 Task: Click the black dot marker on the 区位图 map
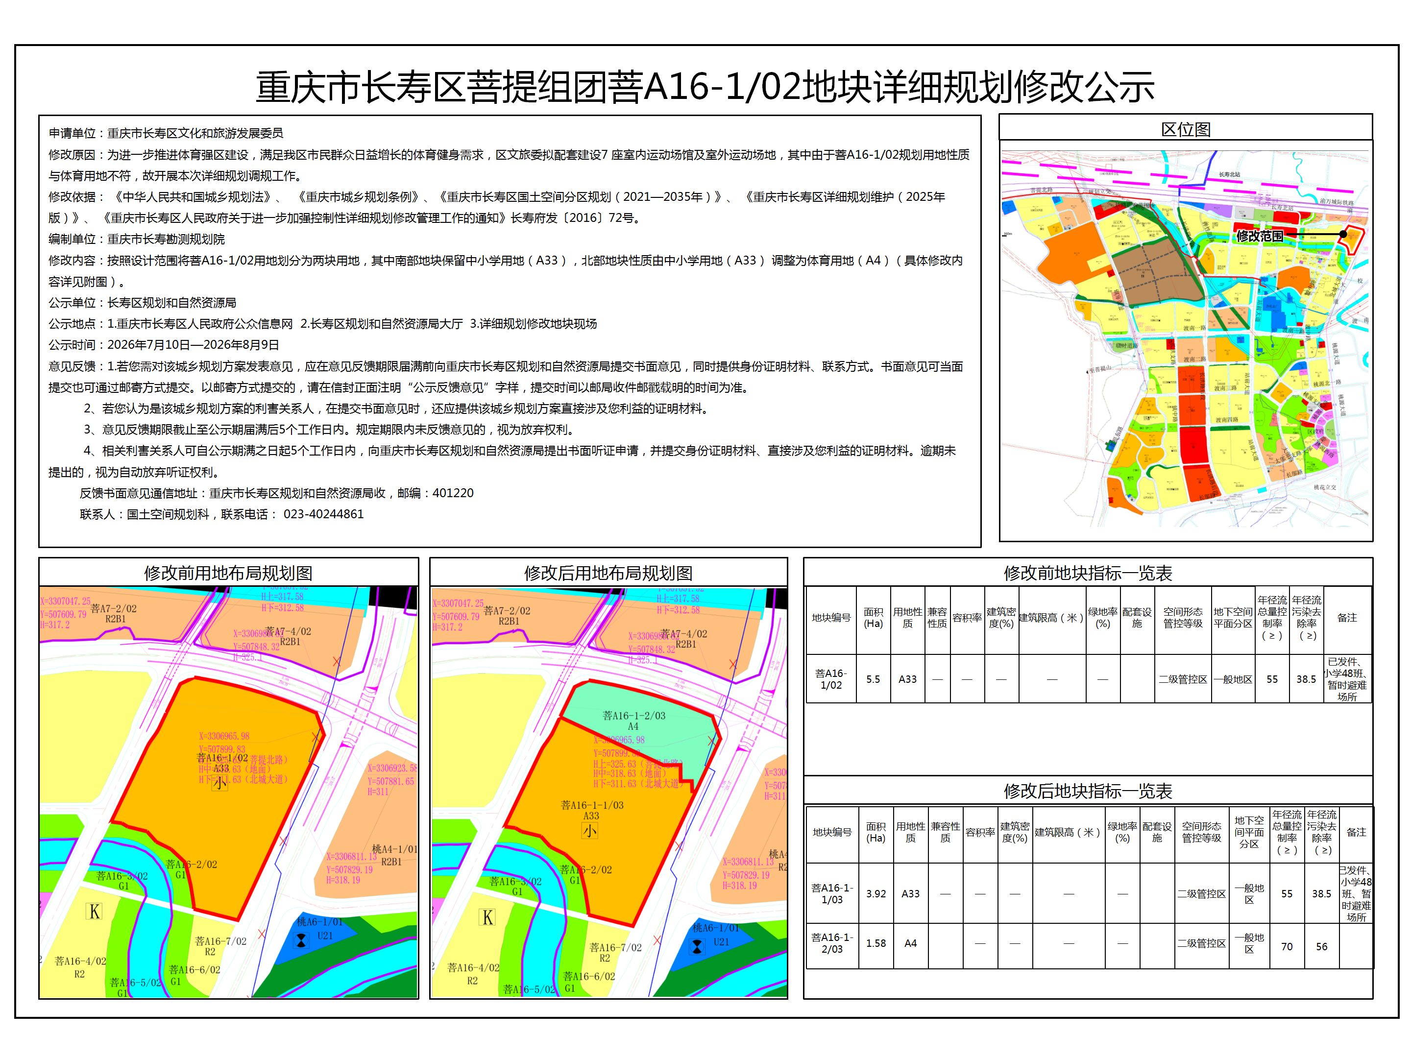click(x=1343, y=234)
